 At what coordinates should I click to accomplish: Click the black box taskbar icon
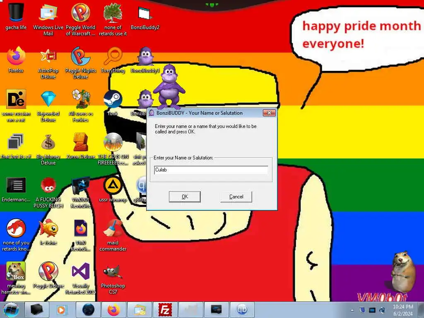[x=37, y=310]
